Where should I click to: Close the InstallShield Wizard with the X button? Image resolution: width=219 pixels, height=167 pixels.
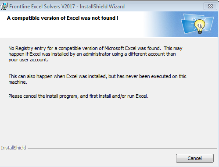click(x=210, y=7)
